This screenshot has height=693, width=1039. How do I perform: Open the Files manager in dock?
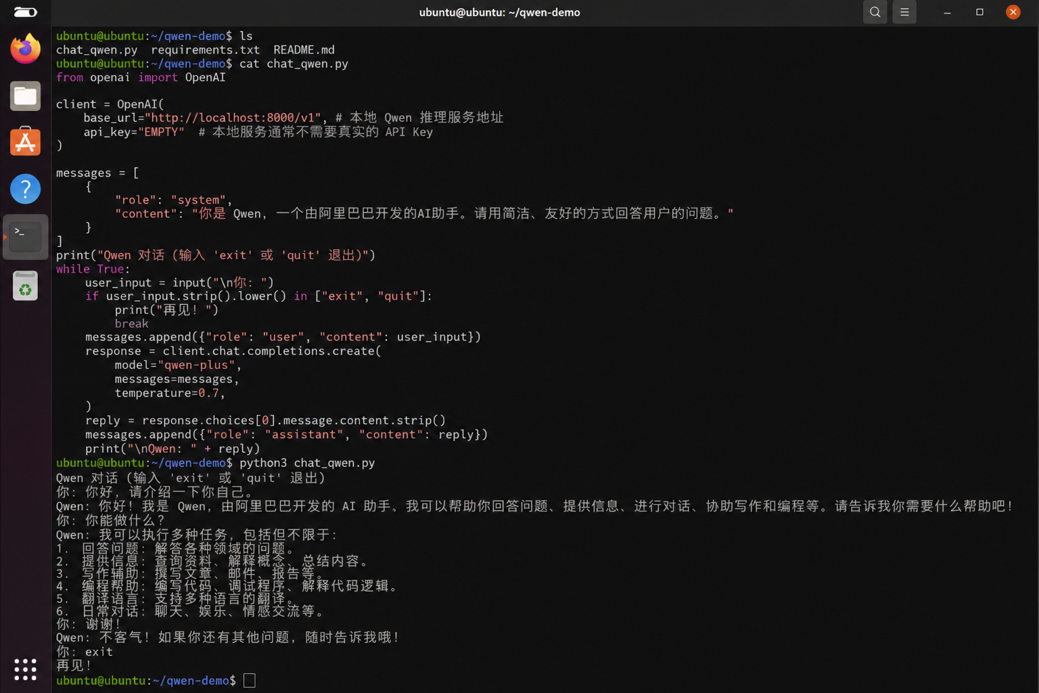26,96
